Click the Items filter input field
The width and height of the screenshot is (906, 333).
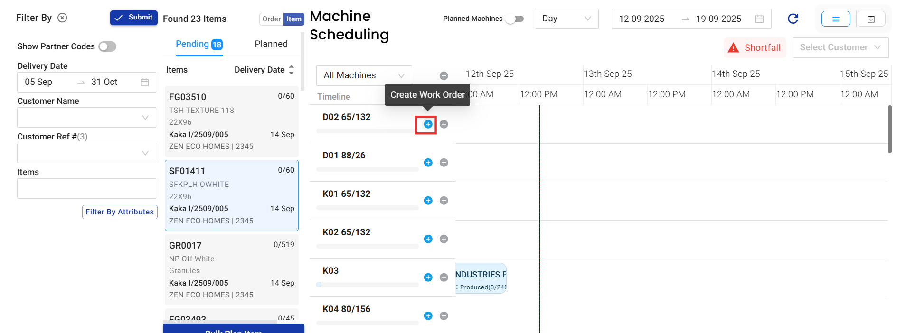(x=86, y=189)
